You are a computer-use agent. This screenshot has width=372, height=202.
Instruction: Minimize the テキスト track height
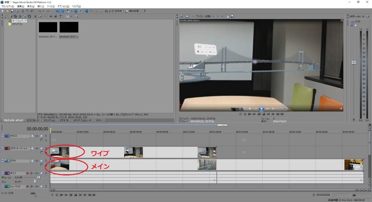click(3, 136)
